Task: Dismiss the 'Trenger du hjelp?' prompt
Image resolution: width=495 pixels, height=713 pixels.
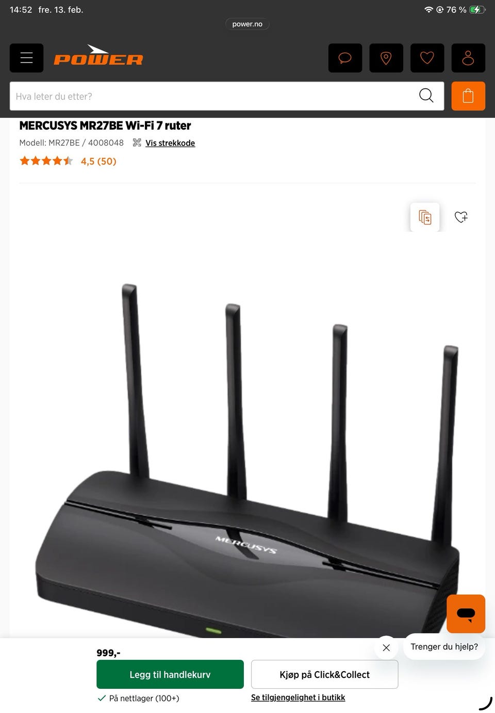Action: 386,647
